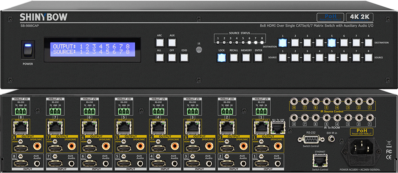Push the OFF button
Viewport: 398px width, 173px height.
(x=172, y=58)
